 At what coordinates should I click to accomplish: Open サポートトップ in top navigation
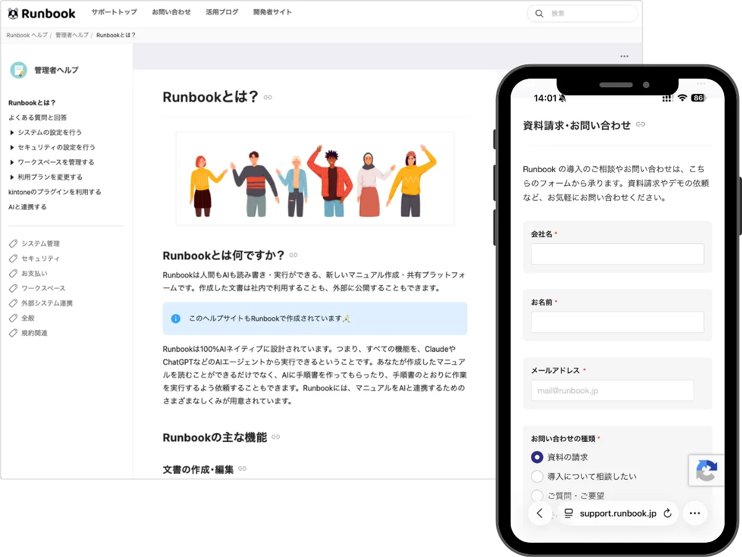[114, 12]
